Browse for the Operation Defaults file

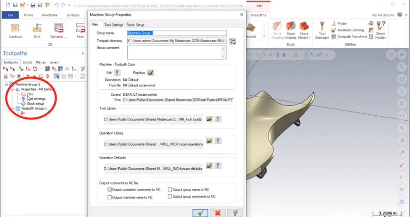(x=209, y=166)
